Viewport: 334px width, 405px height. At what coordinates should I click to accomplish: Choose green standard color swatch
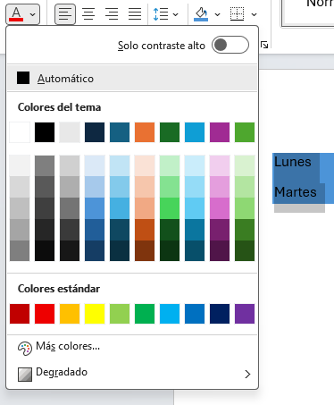click(145, 314)
